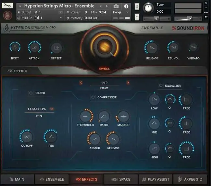Click the filter Res knob
Viewport: 211px width, 186px height.
tap(51, 136)
